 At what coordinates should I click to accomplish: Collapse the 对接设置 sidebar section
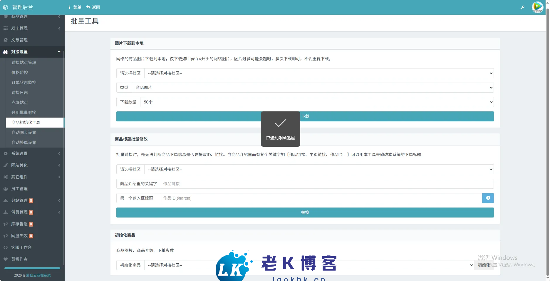32,52
